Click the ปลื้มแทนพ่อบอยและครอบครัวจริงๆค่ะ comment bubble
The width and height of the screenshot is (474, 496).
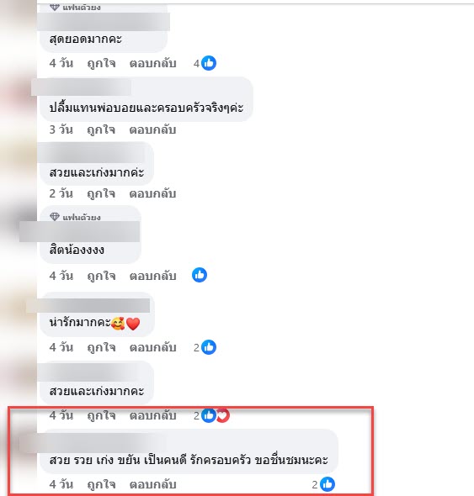pyautogui.click(x=146, y=99)
